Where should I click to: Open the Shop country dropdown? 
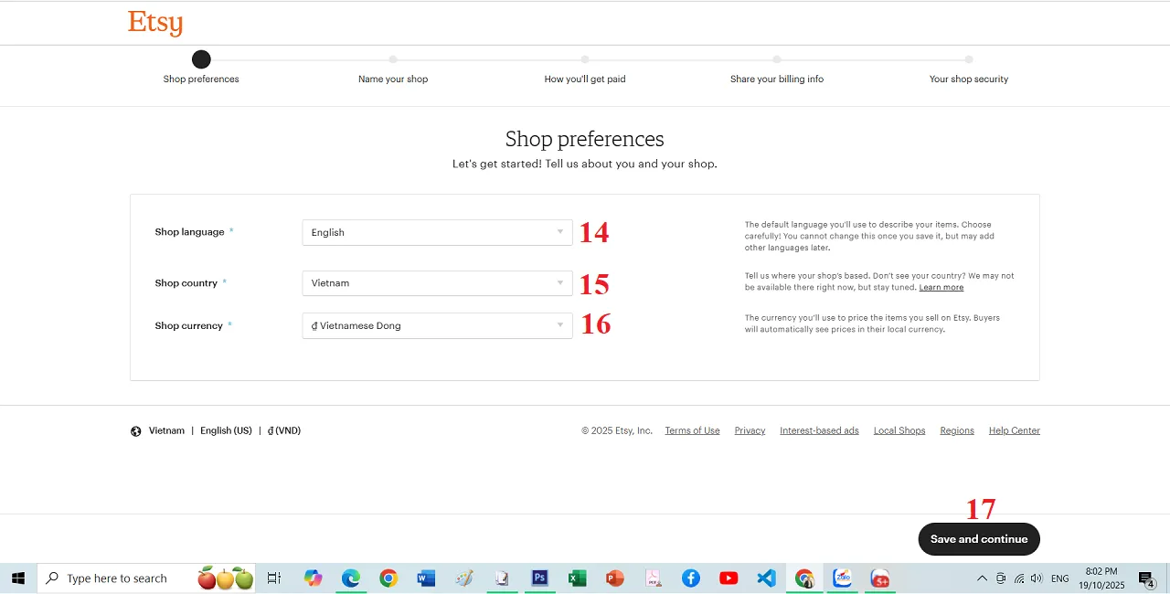[x=437, y=283]
